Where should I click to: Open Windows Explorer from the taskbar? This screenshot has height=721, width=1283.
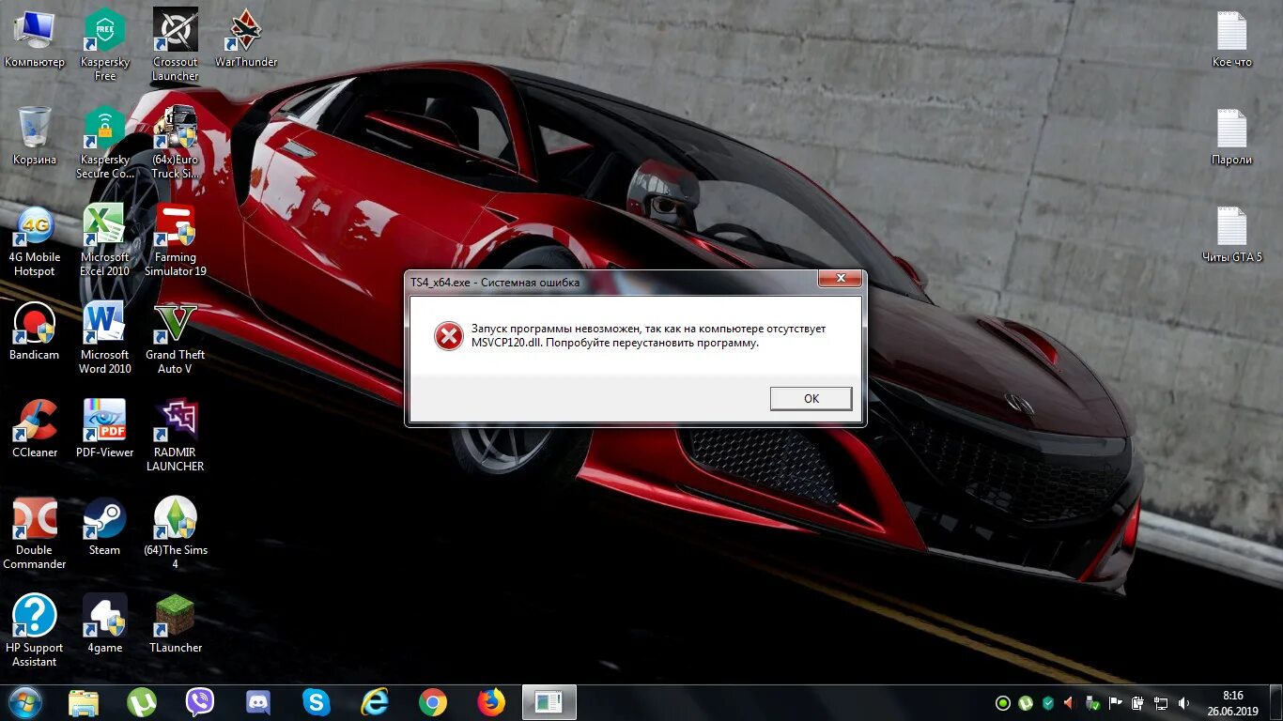pos(84,702)
